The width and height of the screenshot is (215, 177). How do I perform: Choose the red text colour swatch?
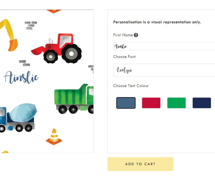point(151,103)
